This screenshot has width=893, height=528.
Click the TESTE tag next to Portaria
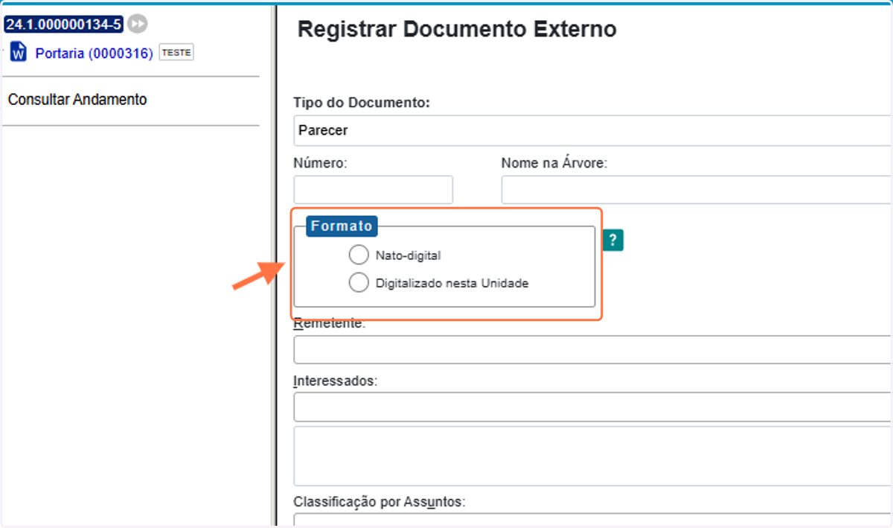(x=176, y=53)
